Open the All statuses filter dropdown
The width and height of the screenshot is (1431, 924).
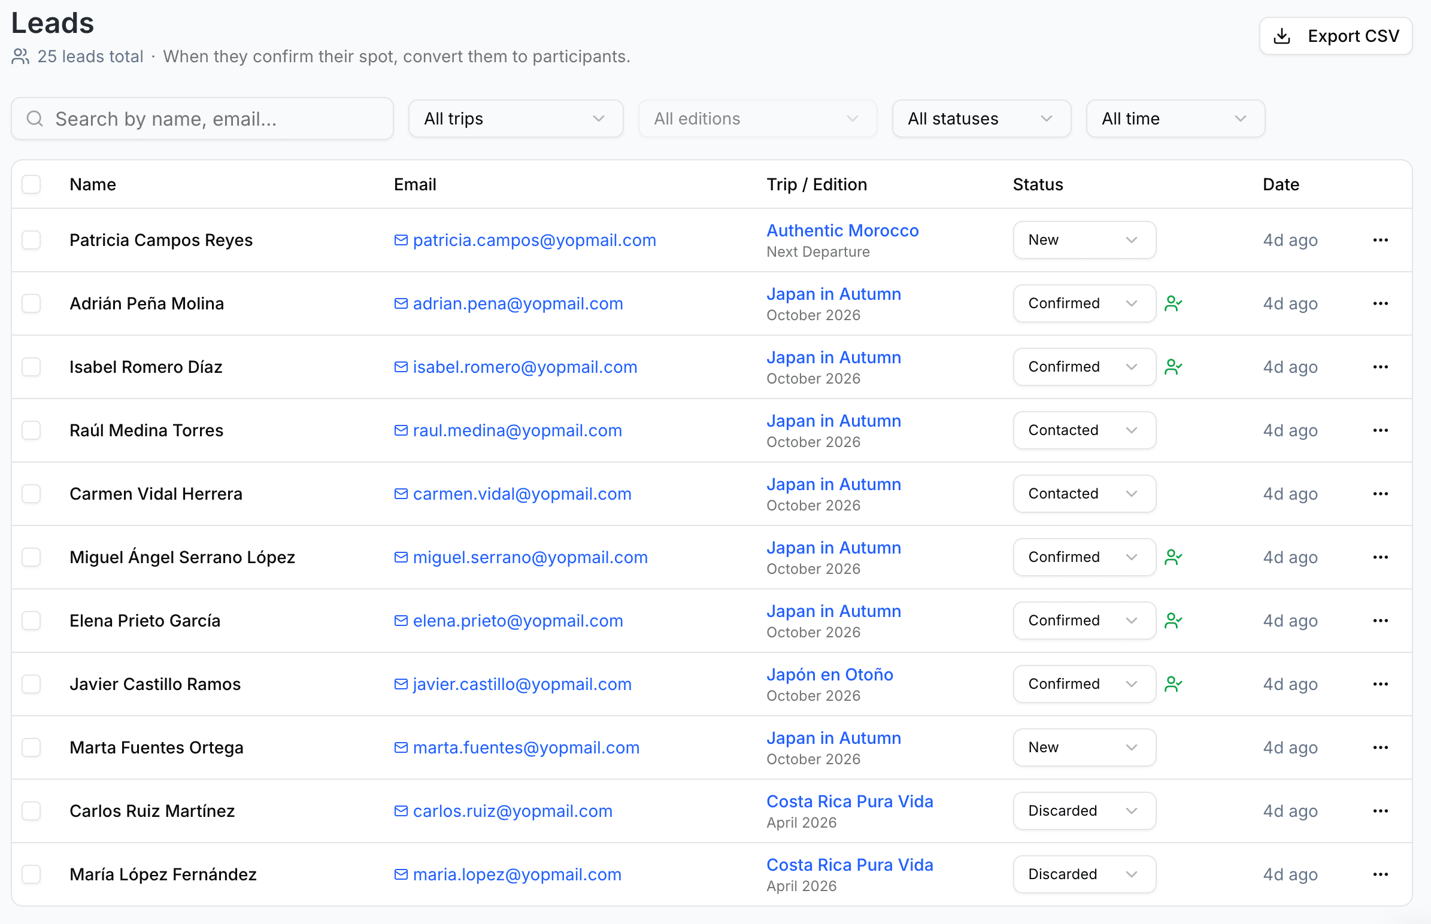(981, 118)
